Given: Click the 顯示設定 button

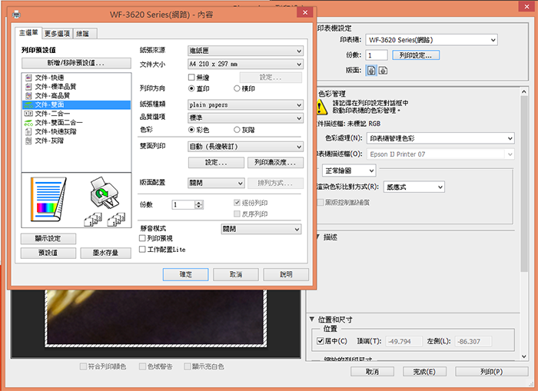Looking at the screenshot, I should 48,238.
